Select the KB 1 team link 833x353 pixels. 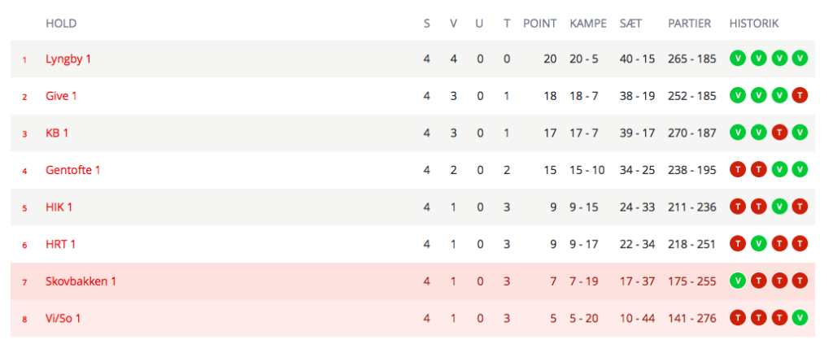click(x=57, y=133)
